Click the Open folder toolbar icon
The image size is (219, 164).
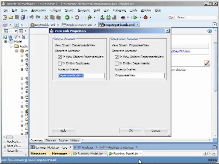[11, 17]
